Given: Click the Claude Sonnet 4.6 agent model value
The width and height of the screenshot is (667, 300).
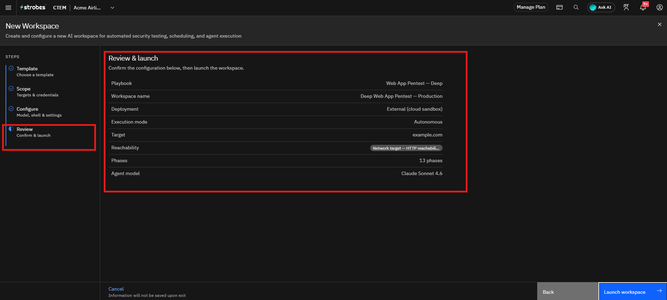Looking at the screenshot, I should 422,173.
